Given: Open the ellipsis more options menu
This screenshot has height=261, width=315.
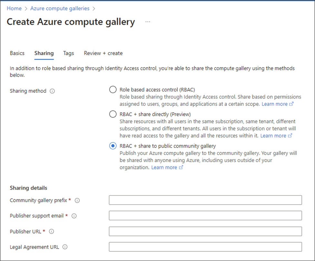Looking at the screenshot, I should click(148, 22).
